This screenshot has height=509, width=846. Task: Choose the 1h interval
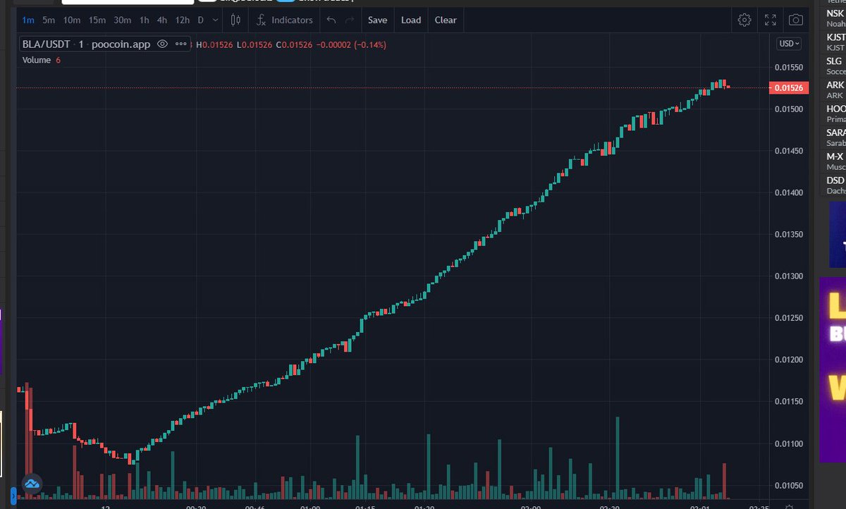tap(144, 20)
